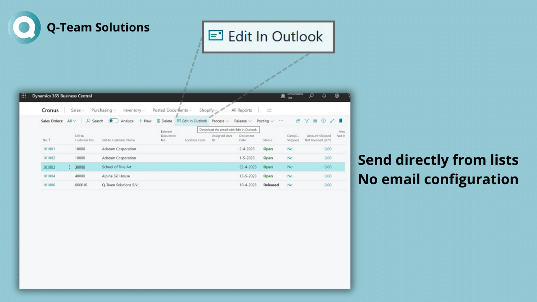537x302 pixels.
Task: Click the share icon in the action bar
Action: (298, 121)
